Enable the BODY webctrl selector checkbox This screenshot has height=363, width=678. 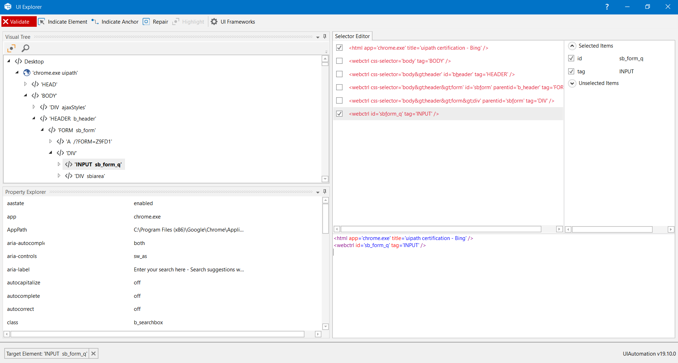pyautogui.click(x=339, y=61)
